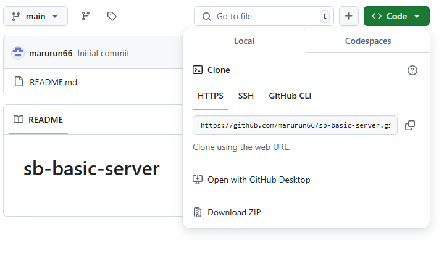Select the clone URL text field
The height and width of the screenshot is (256, 444).
295,125
